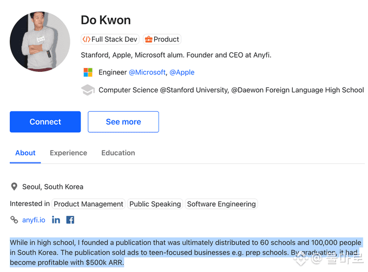Click the profile photo thumbnail
Image resolution: width=368 pixels, height=272 pixels.
click(x=40, y=41)
